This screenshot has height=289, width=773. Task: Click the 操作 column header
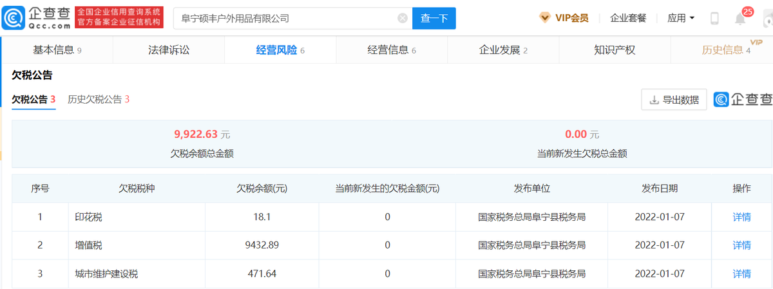pyautogui.click(x=742, y=189)
